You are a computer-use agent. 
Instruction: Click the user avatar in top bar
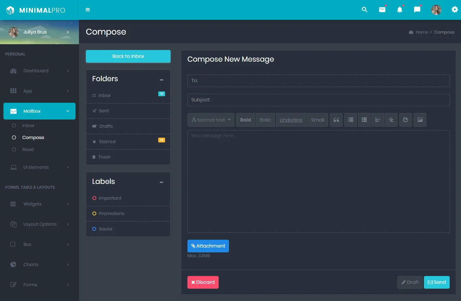pos(436,10)
